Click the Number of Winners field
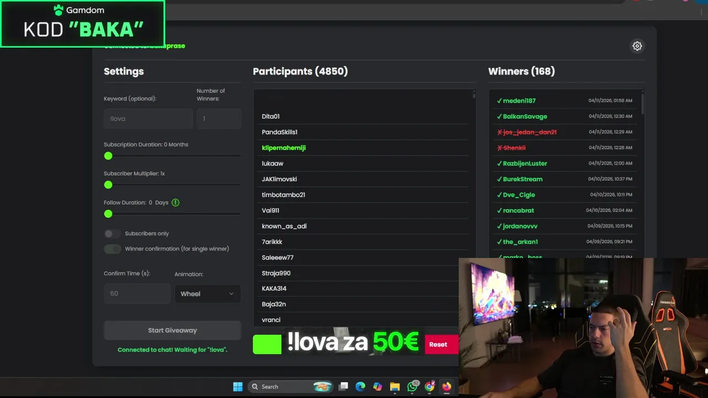708x398 pixels. click(x=218, y=118)
